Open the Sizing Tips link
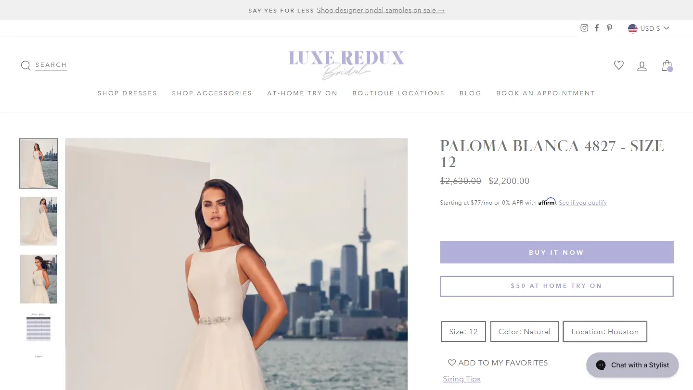The height and width of the screenshot is (390, 693). [462, 379]
